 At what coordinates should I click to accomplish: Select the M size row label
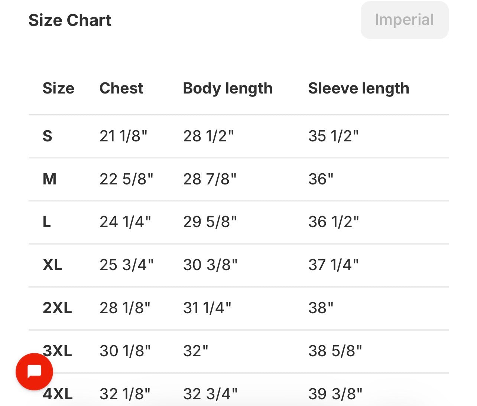[49, 179]
